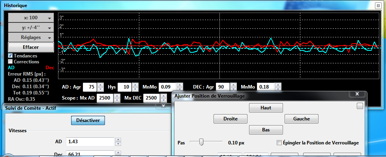Viewport: 386px width, 157px height.
Task: Click the AD RMS value 0.15 (0.43'')
Action: (x=36, y=80)
